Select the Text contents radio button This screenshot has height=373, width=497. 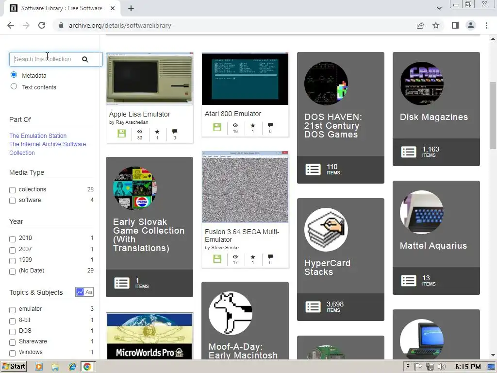pos(14,86)
